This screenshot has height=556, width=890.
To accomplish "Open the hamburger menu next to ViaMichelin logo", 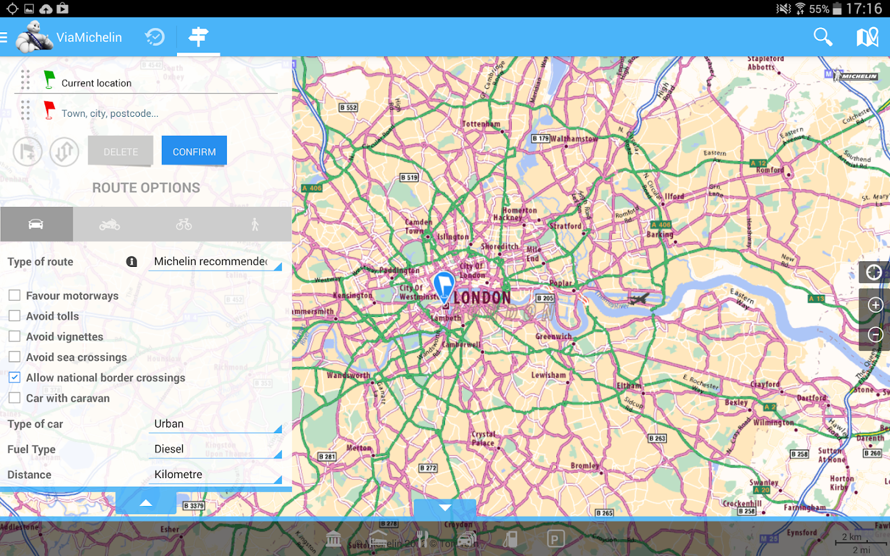I will 4,37.
